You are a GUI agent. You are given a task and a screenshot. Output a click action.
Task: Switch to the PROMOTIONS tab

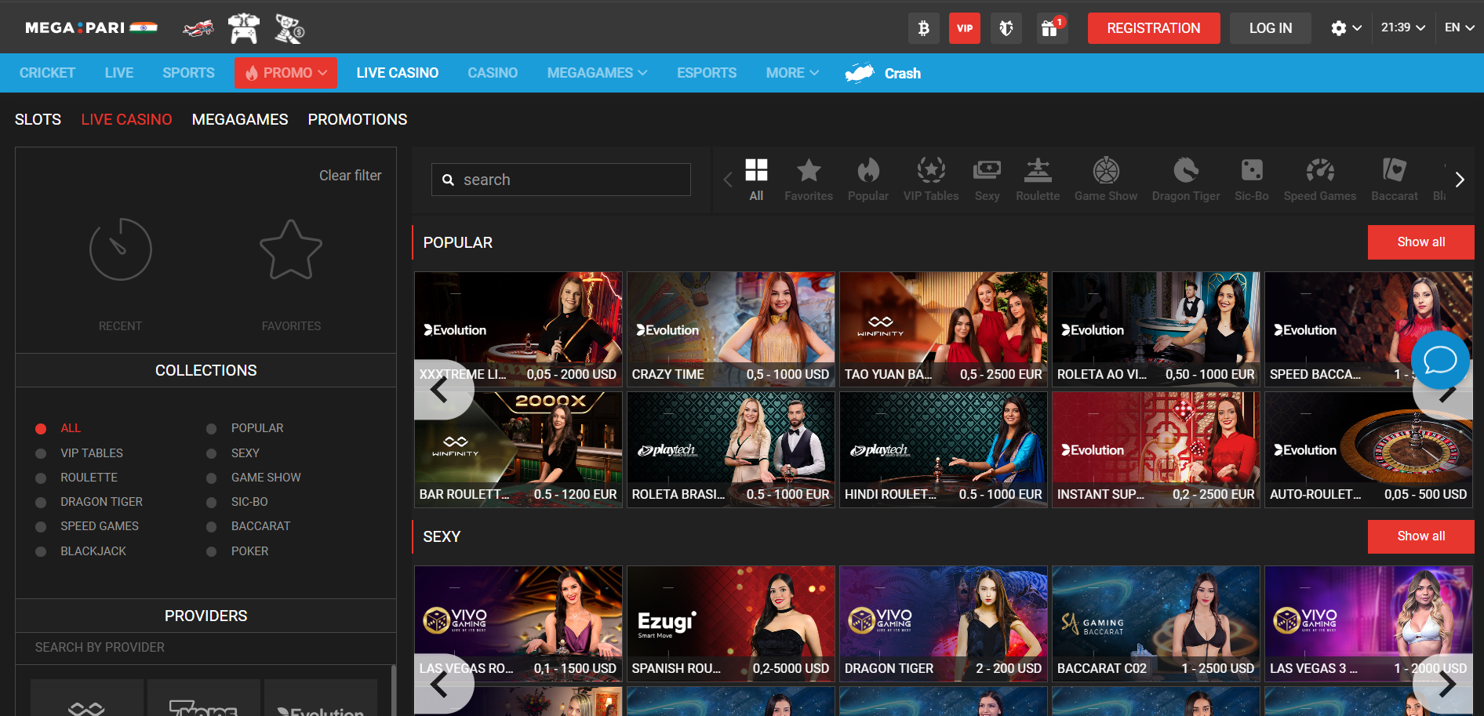pyautogui.click(x=358, y=119)
